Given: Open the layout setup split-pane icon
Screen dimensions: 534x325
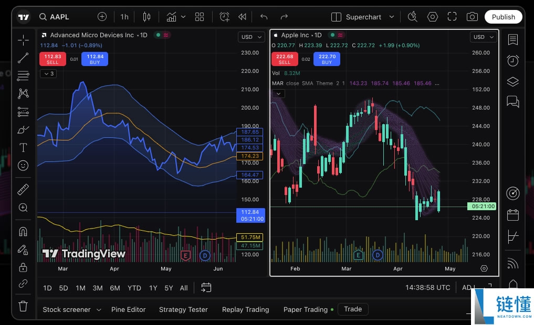Looking at the screenshot, I should [336, 17].
